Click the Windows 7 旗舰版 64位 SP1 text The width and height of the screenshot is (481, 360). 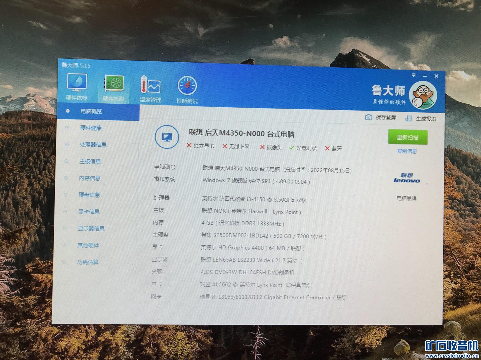[x=256, y=181]
